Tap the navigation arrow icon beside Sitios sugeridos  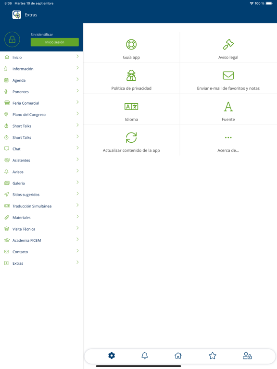click(x=7, y=195)
